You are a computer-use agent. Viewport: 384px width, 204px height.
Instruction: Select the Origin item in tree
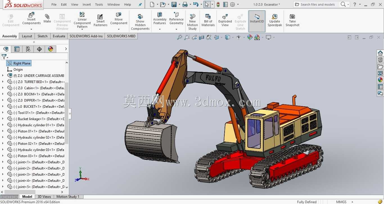[18, 69]
